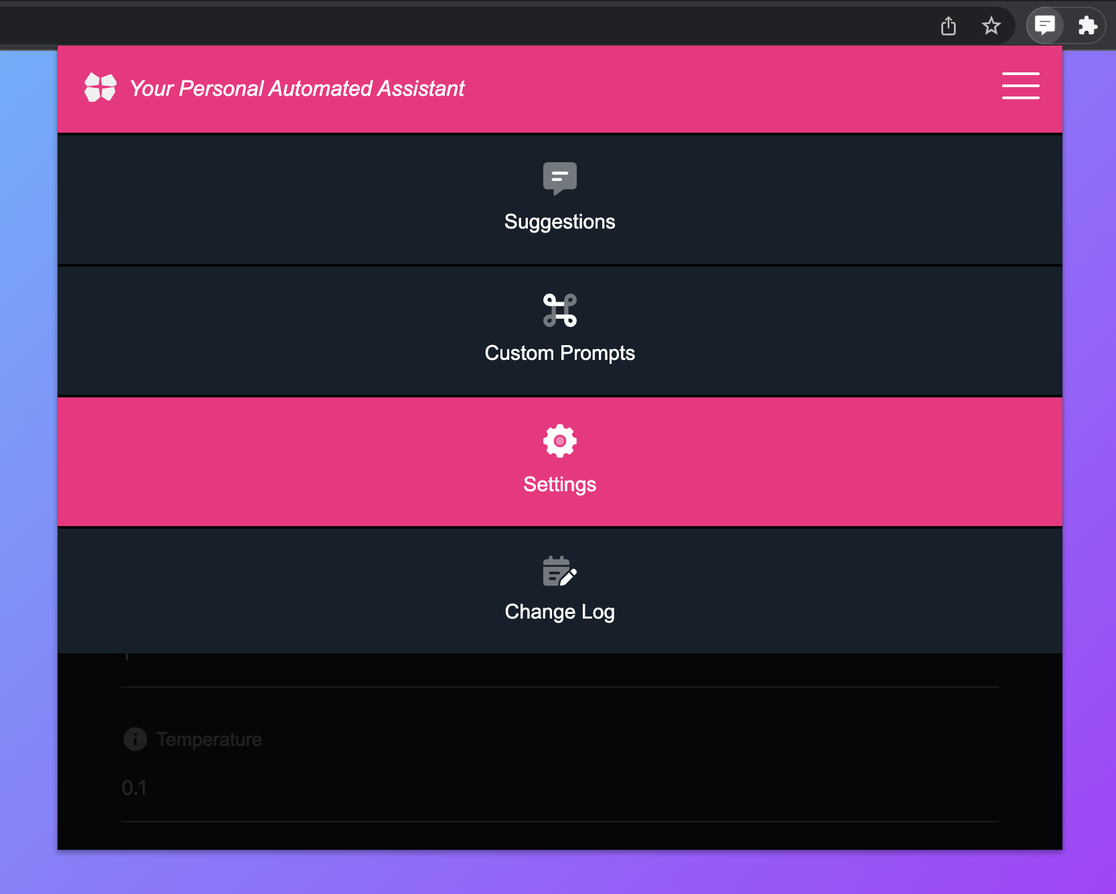
Task: Open the Suggestions menu item
Action: pos(559,199)
